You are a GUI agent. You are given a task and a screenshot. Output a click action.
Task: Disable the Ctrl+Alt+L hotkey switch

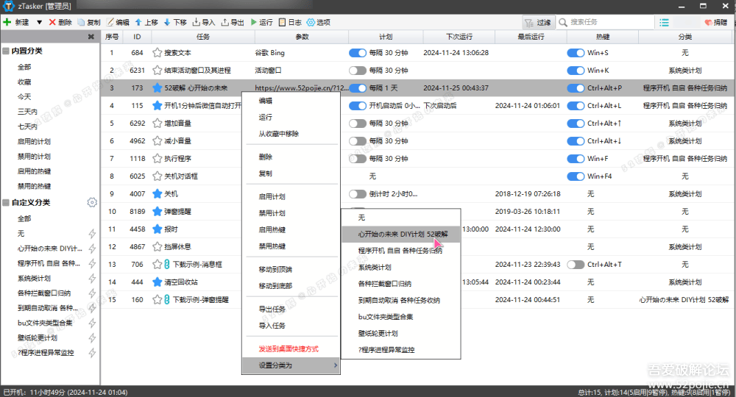(x=576, y=105)
